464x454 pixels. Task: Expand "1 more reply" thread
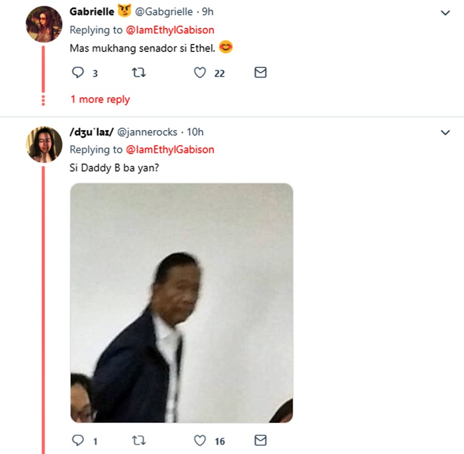pos(100,99)
